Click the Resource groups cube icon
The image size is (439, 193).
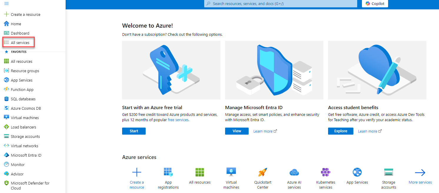click(x=6, y=71)
